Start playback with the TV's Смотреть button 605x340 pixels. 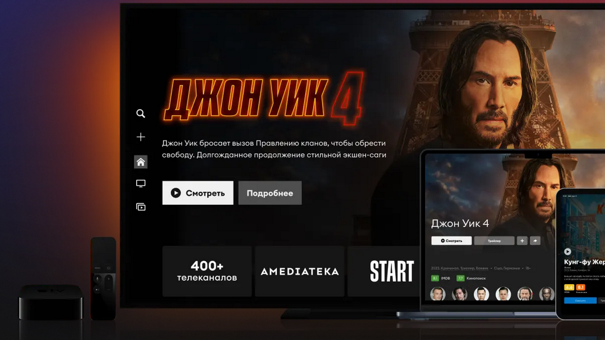(x=198, y=193)
